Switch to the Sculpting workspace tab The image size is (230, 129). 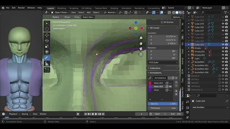point(74,8)
